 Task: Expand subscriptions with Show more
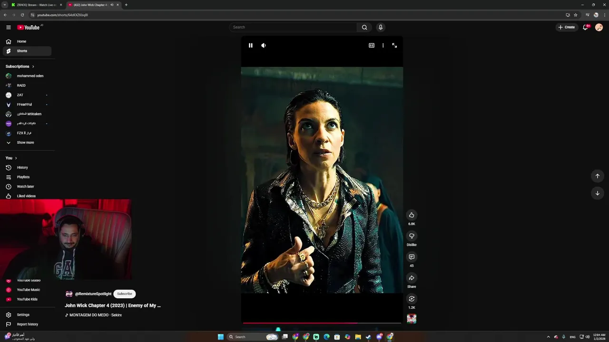coord(27,142)
